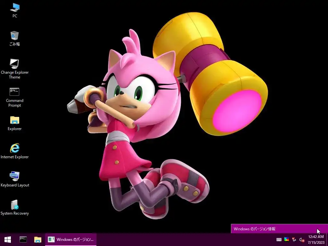Launch Command Prompt from the taskbar
328x246 pixels.
click(23, 240)
